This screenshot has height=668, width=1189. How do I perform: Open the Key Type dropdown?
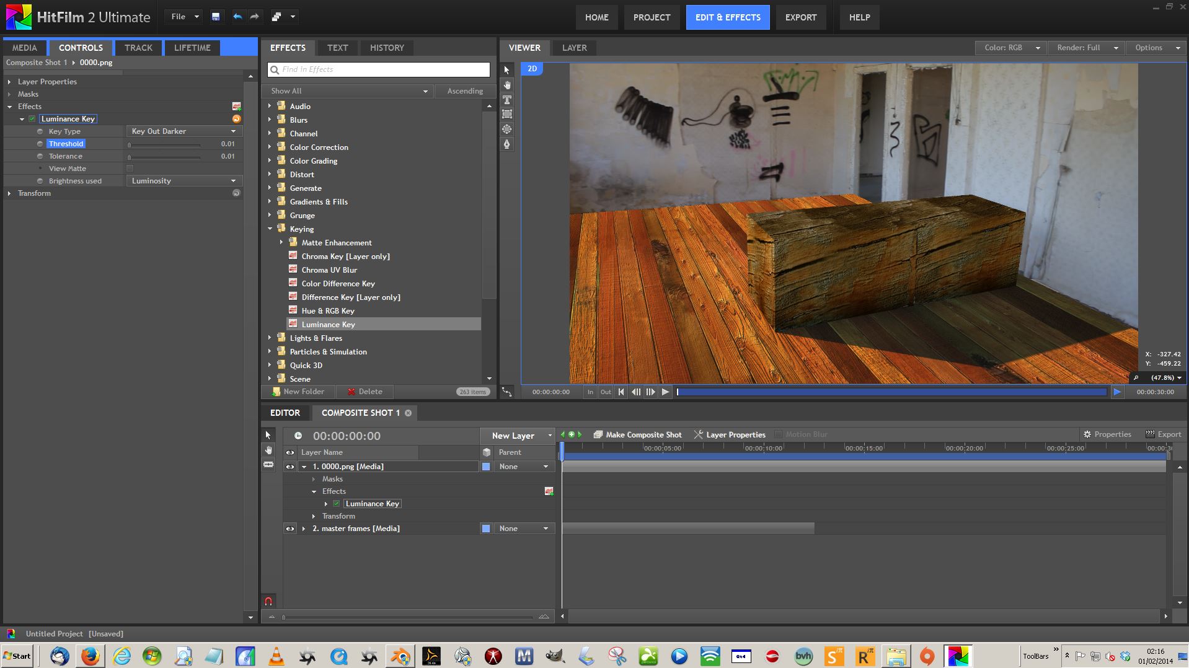(x=183, y=131)
